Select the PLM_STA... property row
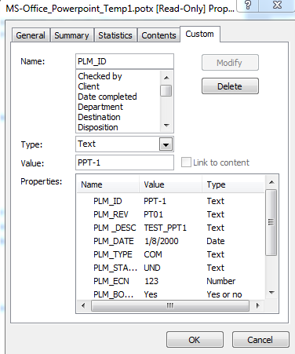Viewport: 295px width, 354px height. [170, 268]
